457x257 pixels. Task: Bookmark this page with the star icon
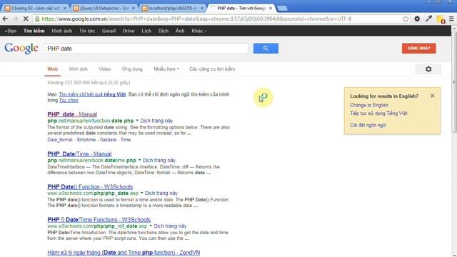pyautogui.click(x=406, y=19)
